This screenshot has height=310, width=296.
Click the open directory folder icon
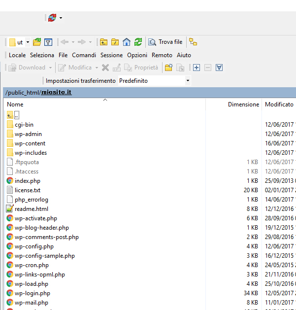(37, 42)
